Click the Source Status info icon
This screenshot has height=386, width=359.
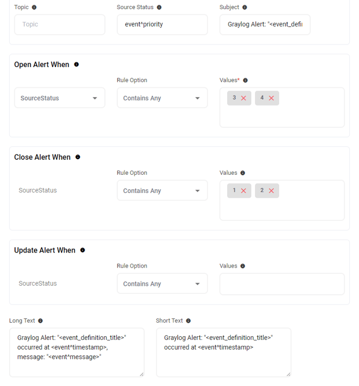tap(159, 8)
